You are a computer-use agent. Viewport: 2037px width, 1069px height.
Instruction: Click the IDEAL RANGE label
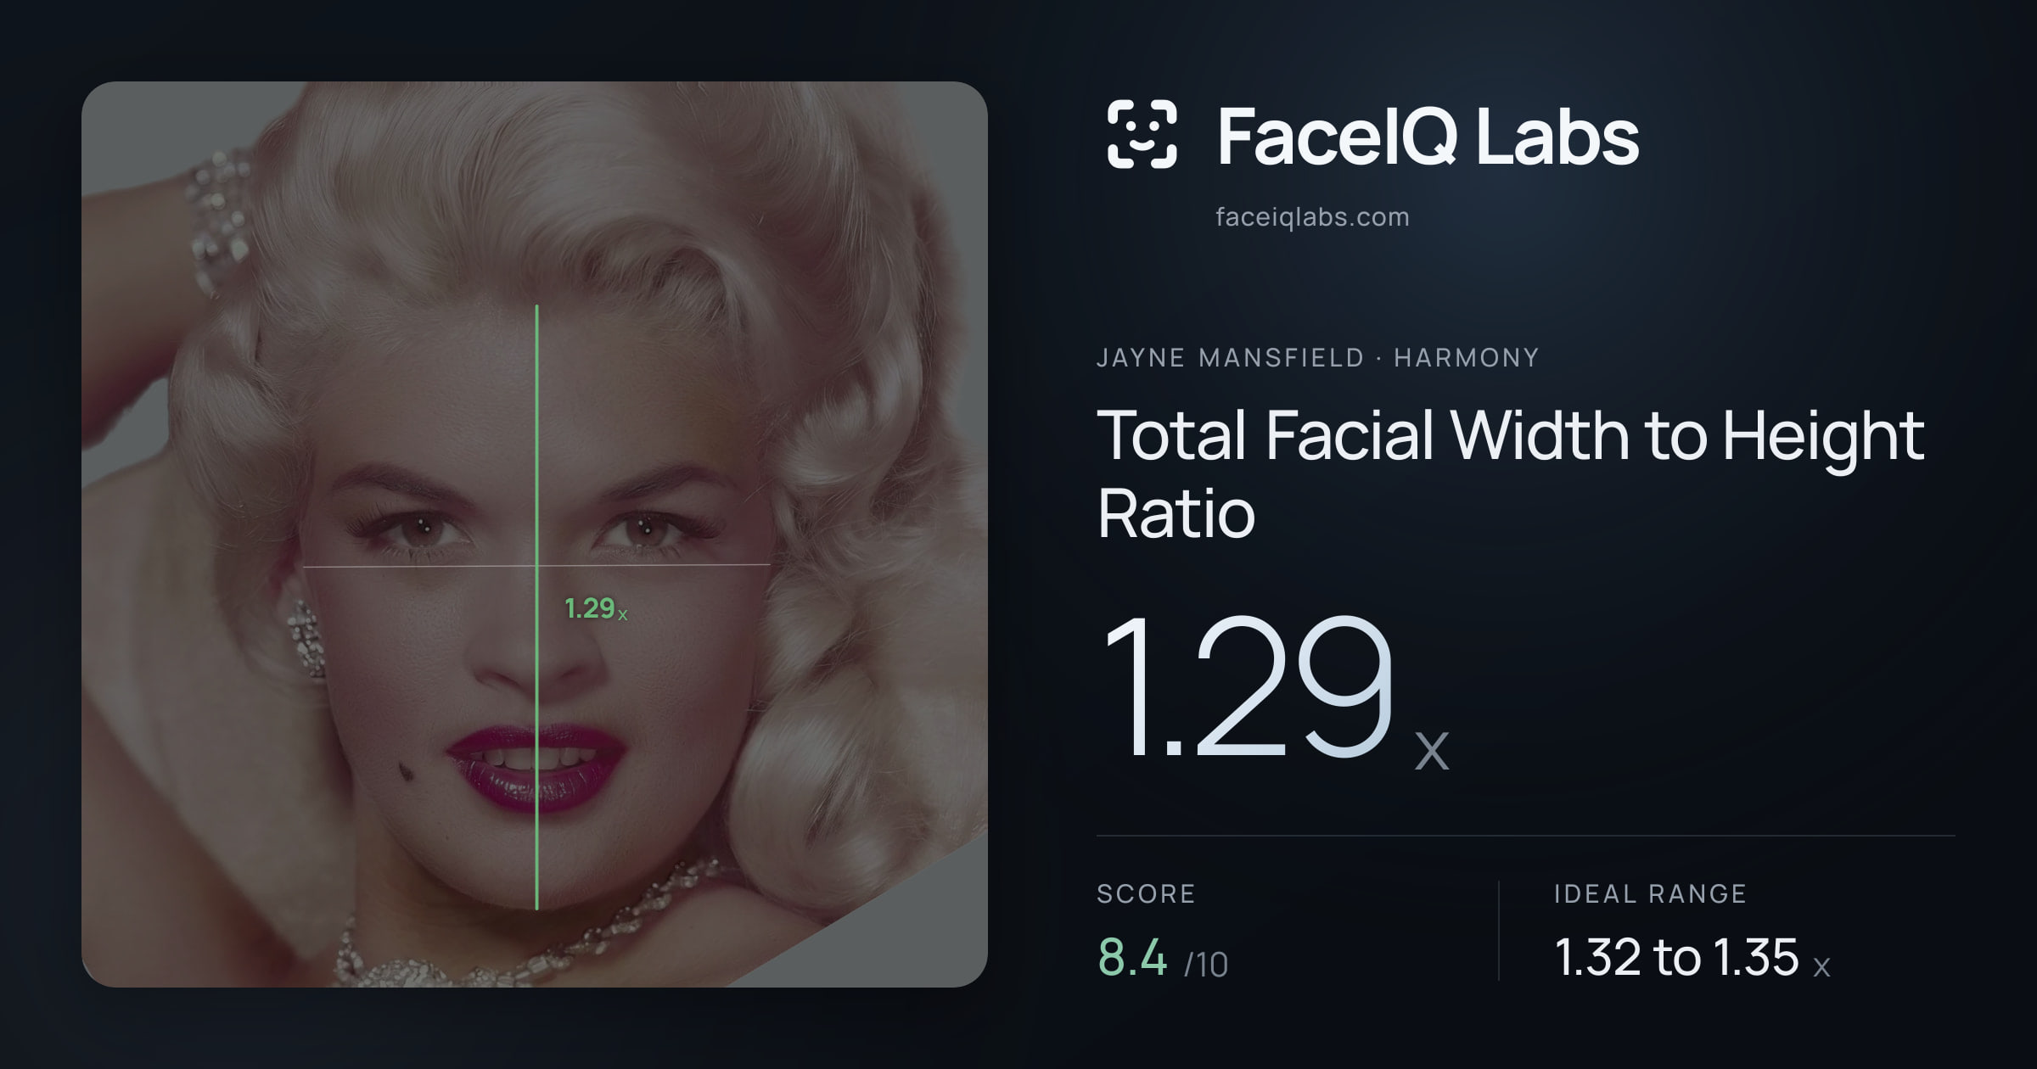pos(1650,893)
